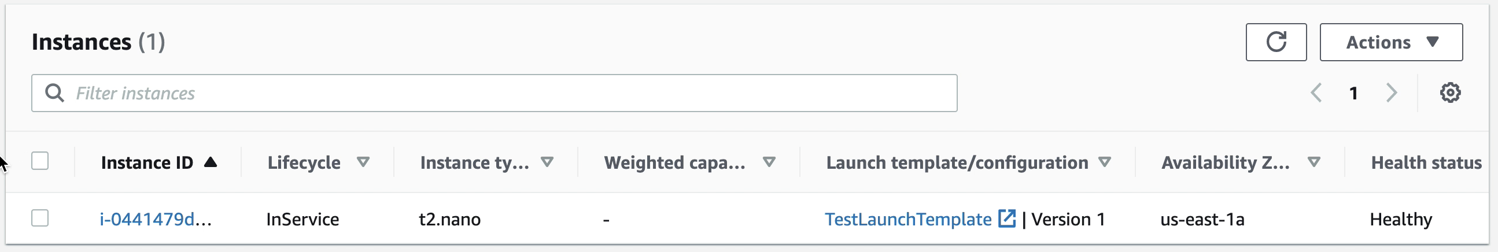Viewport: 1498px width, 252px height.
Task: Open the Actions dropdown menu
Action: pos(1391,42)
